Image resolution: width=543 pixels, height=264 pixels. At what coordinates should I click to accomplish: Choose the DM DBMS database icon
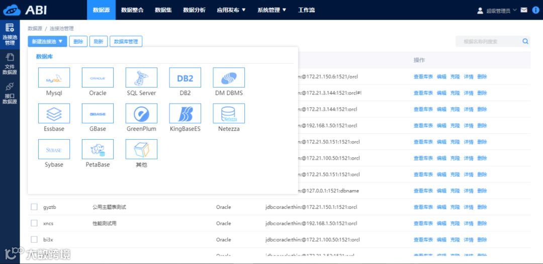(x=229, y=77)
